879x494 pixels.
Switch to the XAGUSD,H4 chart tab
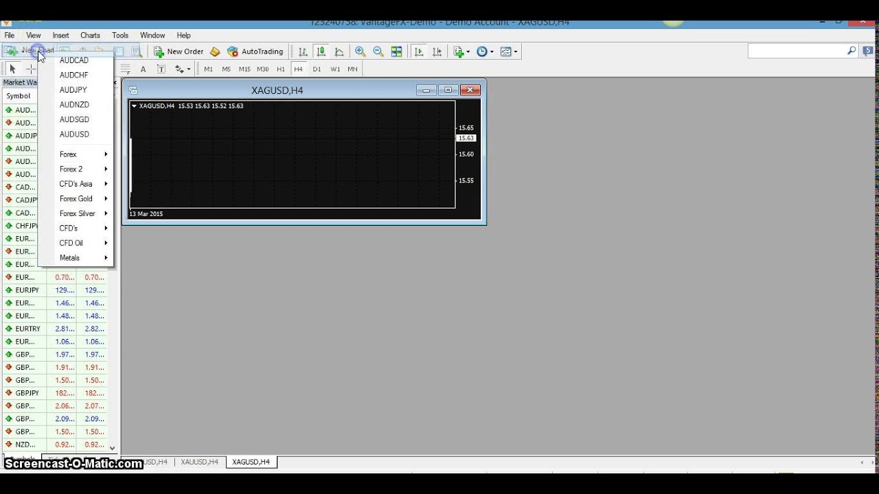(x=251, y=462)
